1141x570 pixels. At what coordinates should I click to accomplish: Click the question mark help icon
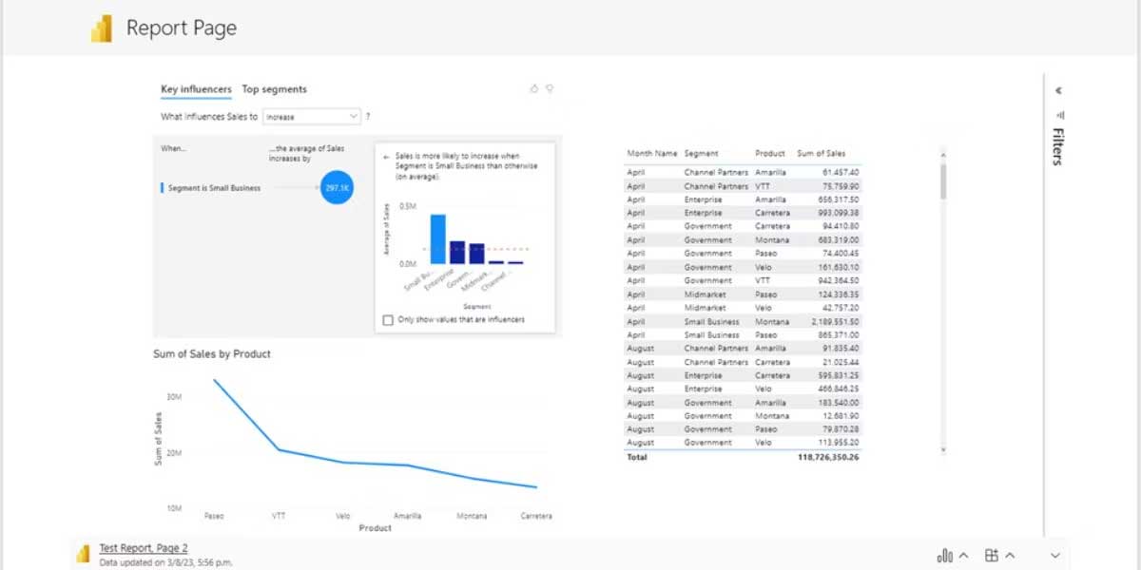coord(368,117)
